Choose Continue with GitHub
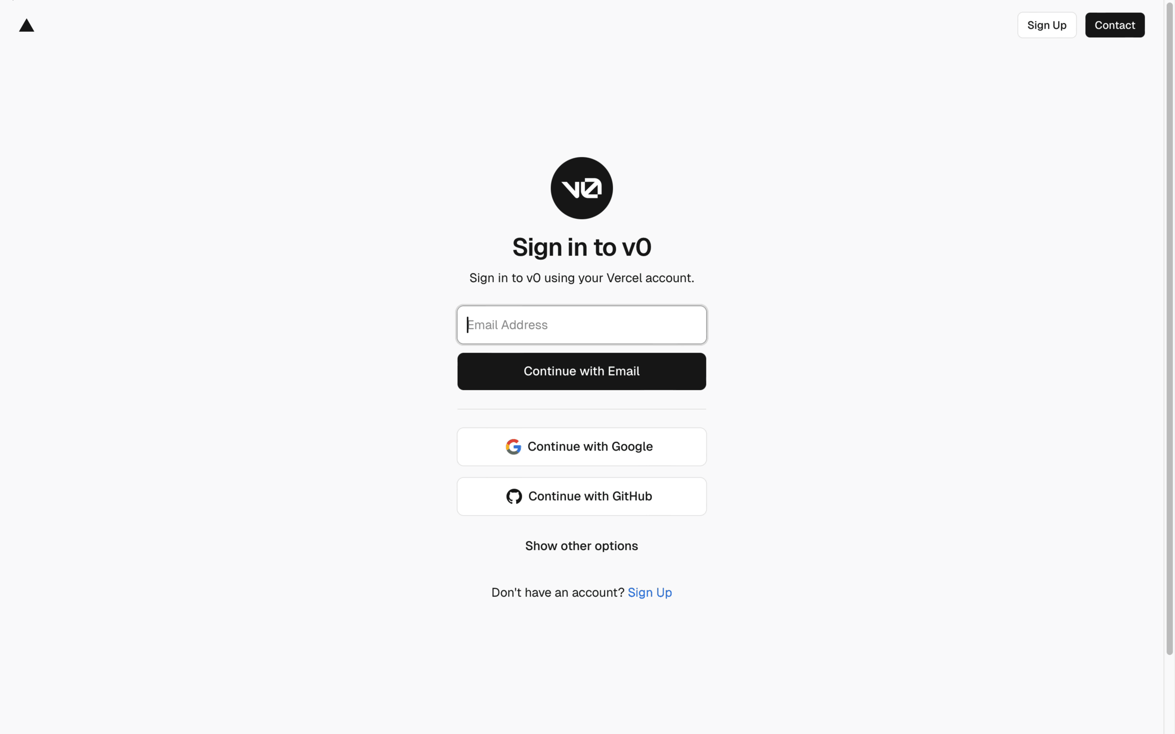This screenshot has width=1175, height=734. 582,496
